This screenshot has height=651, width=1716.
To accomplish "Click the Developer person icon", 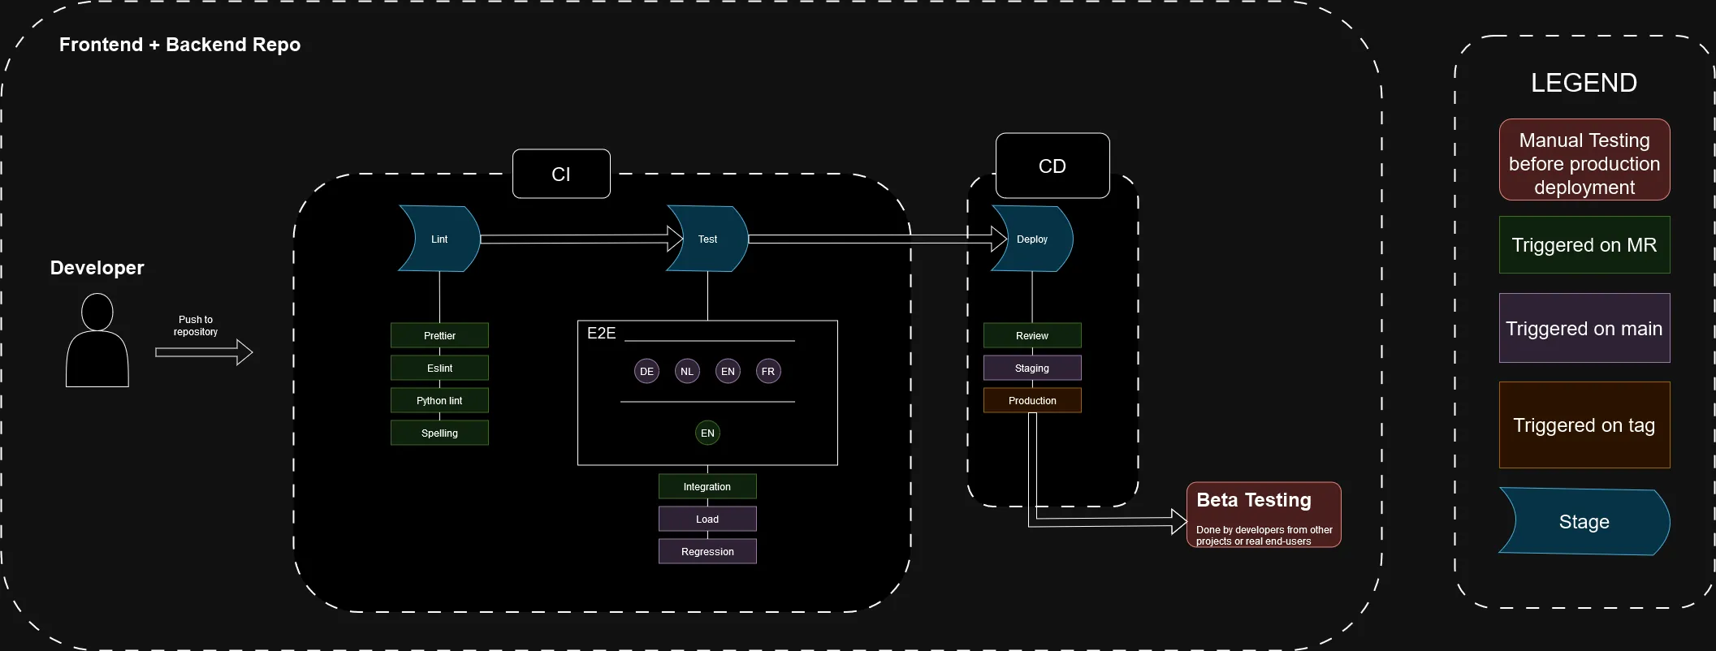I will click(x=97, y=341).
